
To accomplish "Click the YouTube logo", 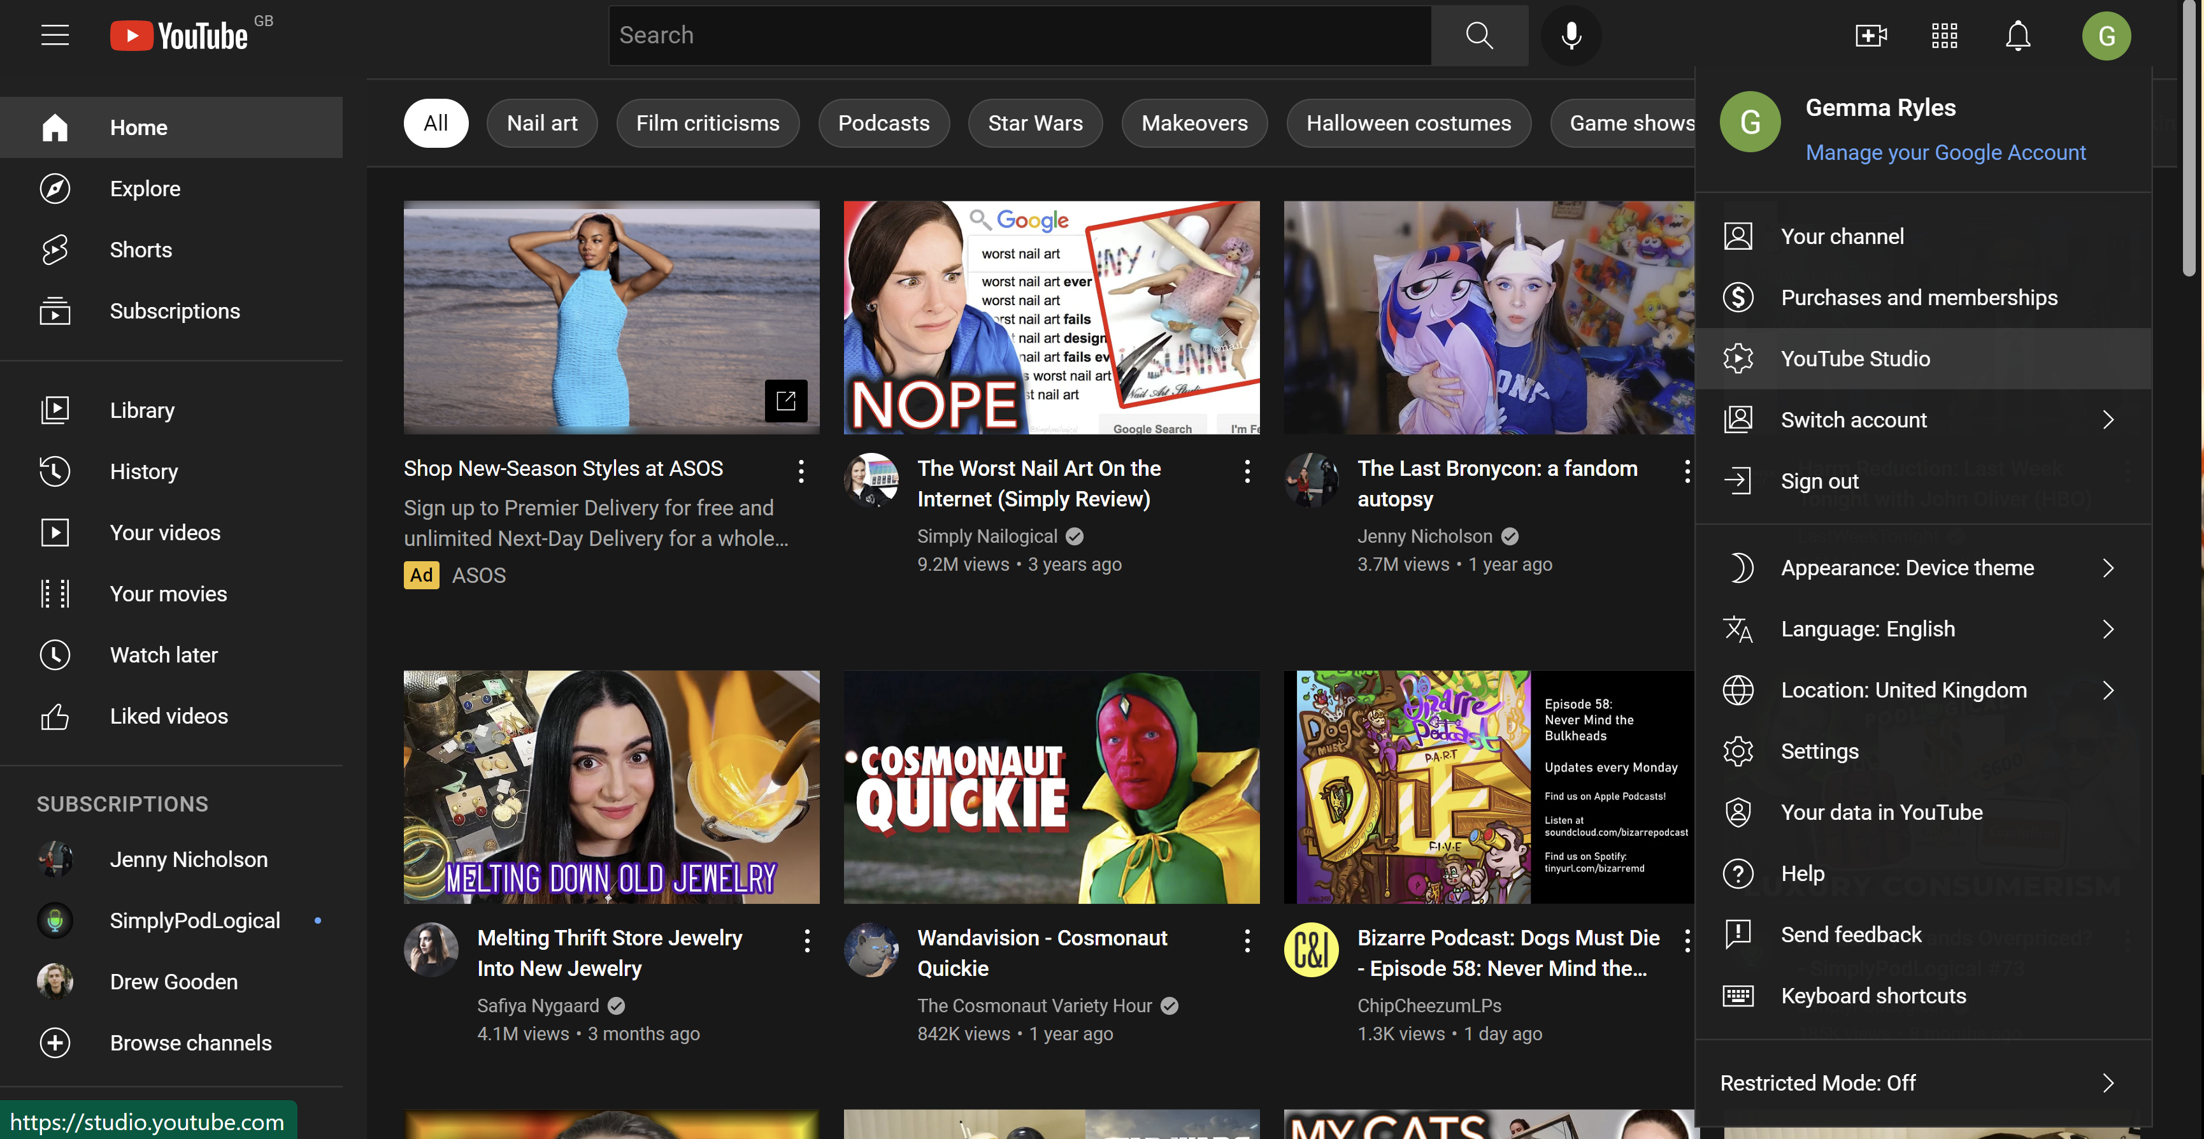I will [179, 36].
